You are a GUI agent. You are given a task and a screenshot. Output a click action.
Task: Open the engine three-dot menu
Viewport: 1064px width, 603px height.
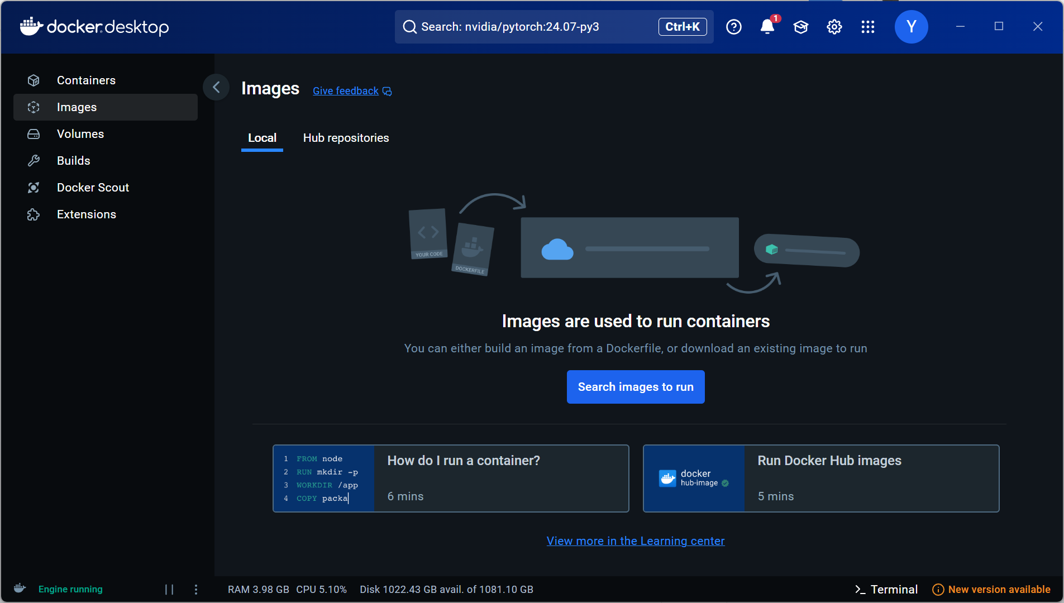pos(195,590)
